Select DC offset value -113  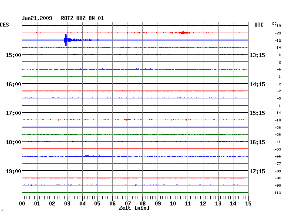coord(277,193)
